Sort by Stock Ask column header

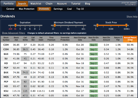16,39
